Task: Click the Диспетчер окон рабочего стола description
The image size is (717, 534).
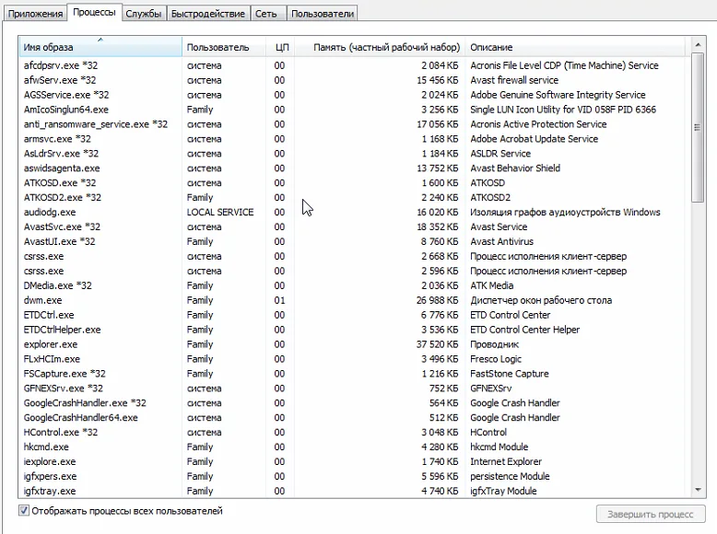Action: coord(541,300)
